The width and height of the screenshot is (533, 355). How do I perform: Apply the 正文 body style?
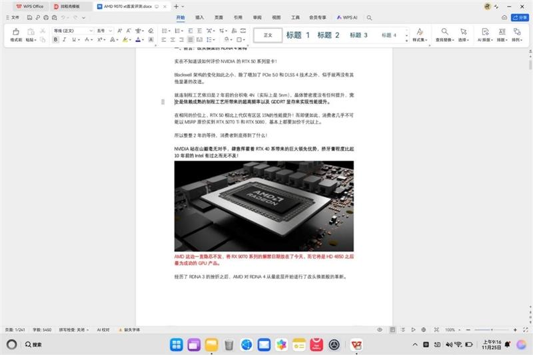[268, 35]
